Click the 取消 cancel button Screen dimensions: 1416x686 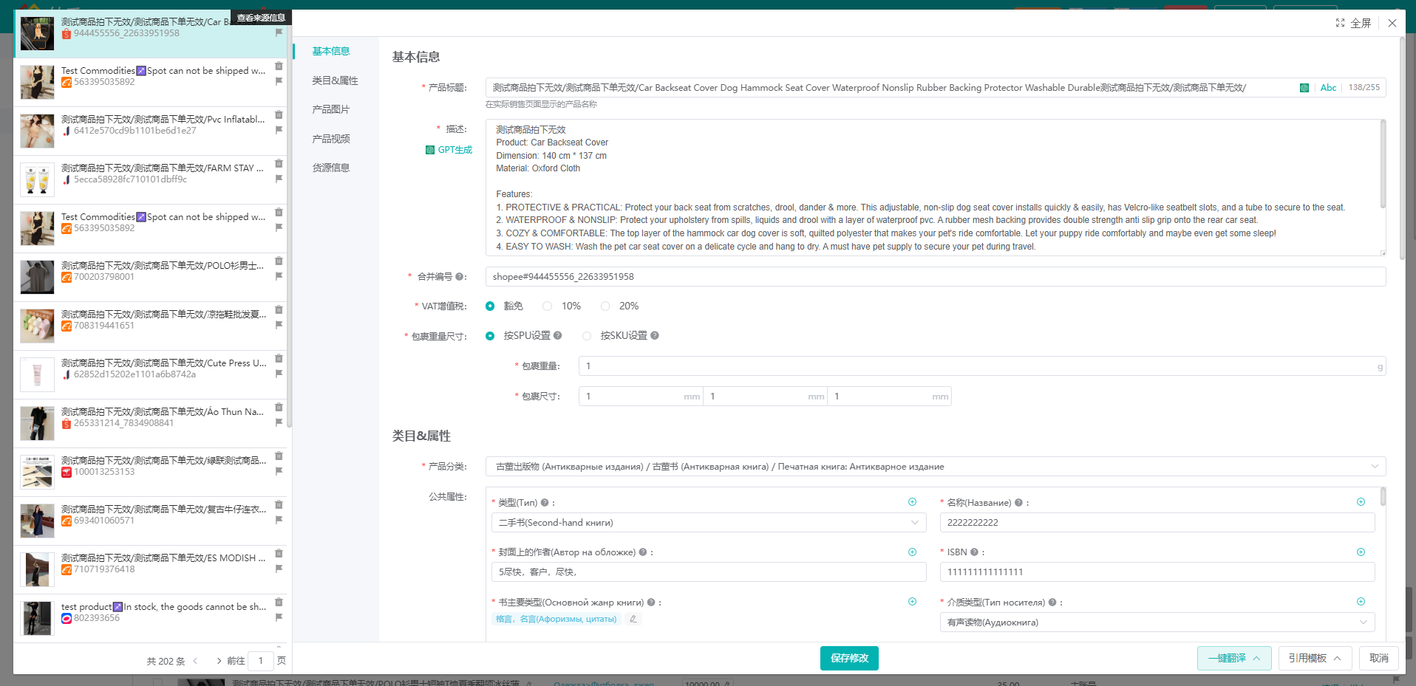click(1378, 658)
